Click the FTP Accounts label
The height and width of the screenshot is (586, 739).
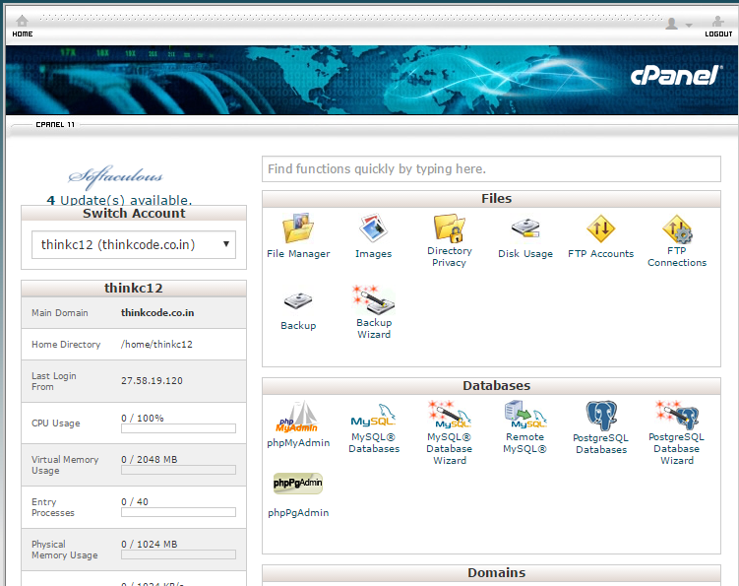pyautogui.click(x=601, y=254)
